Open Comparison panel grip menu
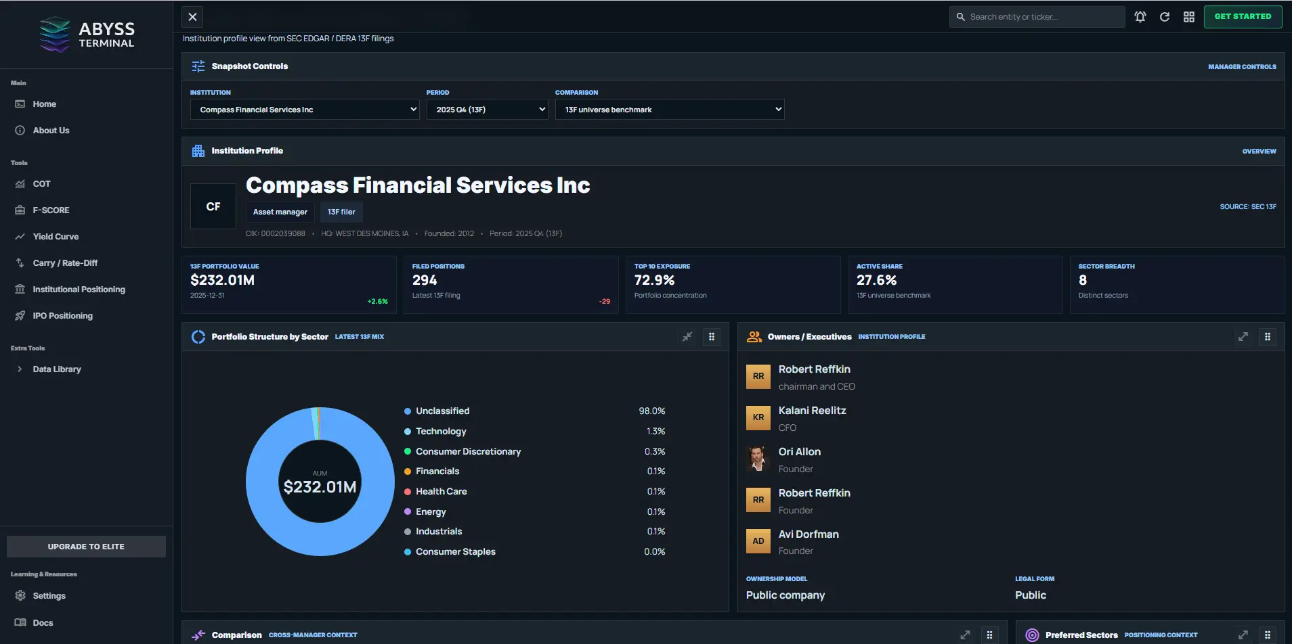The height and width of the screenshot is (644, 1292). pyautogui.click(x=989, y=635)
